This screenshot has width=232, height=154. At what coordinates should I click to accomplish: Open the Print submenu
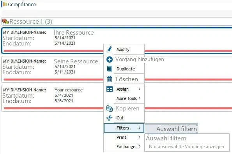(x=124, y=137)
